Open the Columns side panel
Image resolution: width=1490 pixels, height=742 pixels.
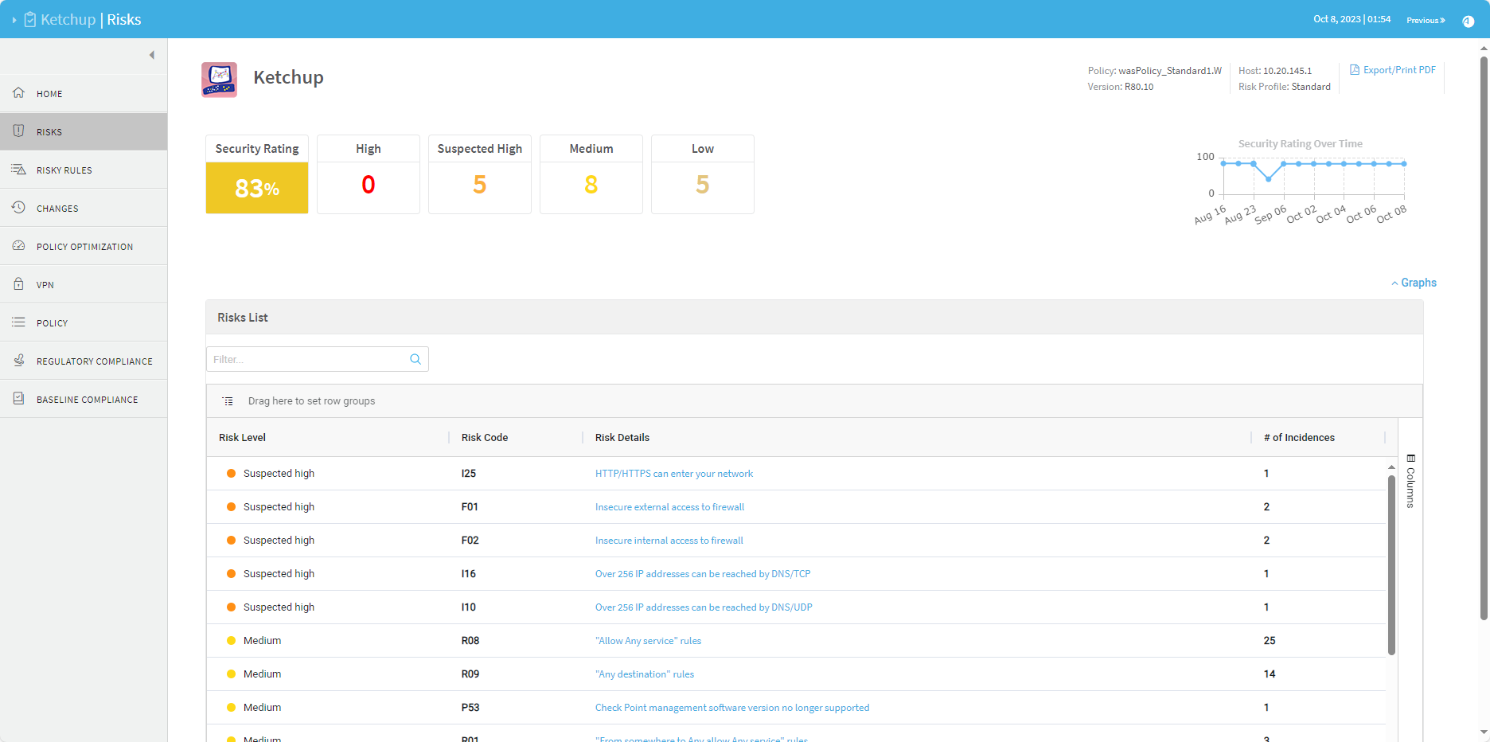click(x=1410, y=481)
